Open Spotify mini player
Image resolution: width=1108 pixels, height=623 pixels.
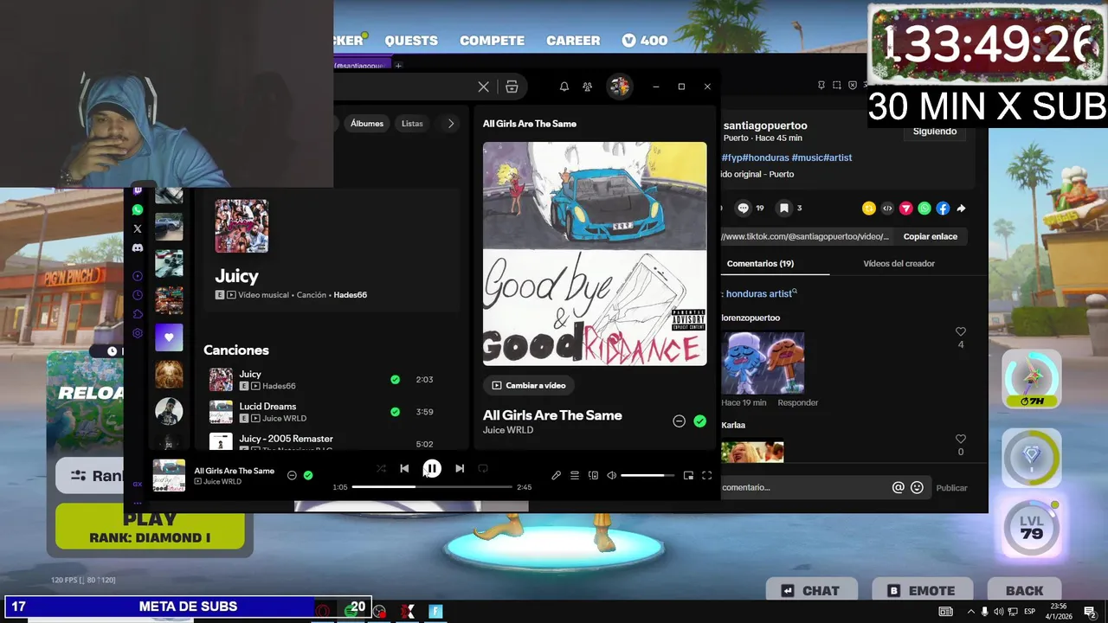coord(688,475)
